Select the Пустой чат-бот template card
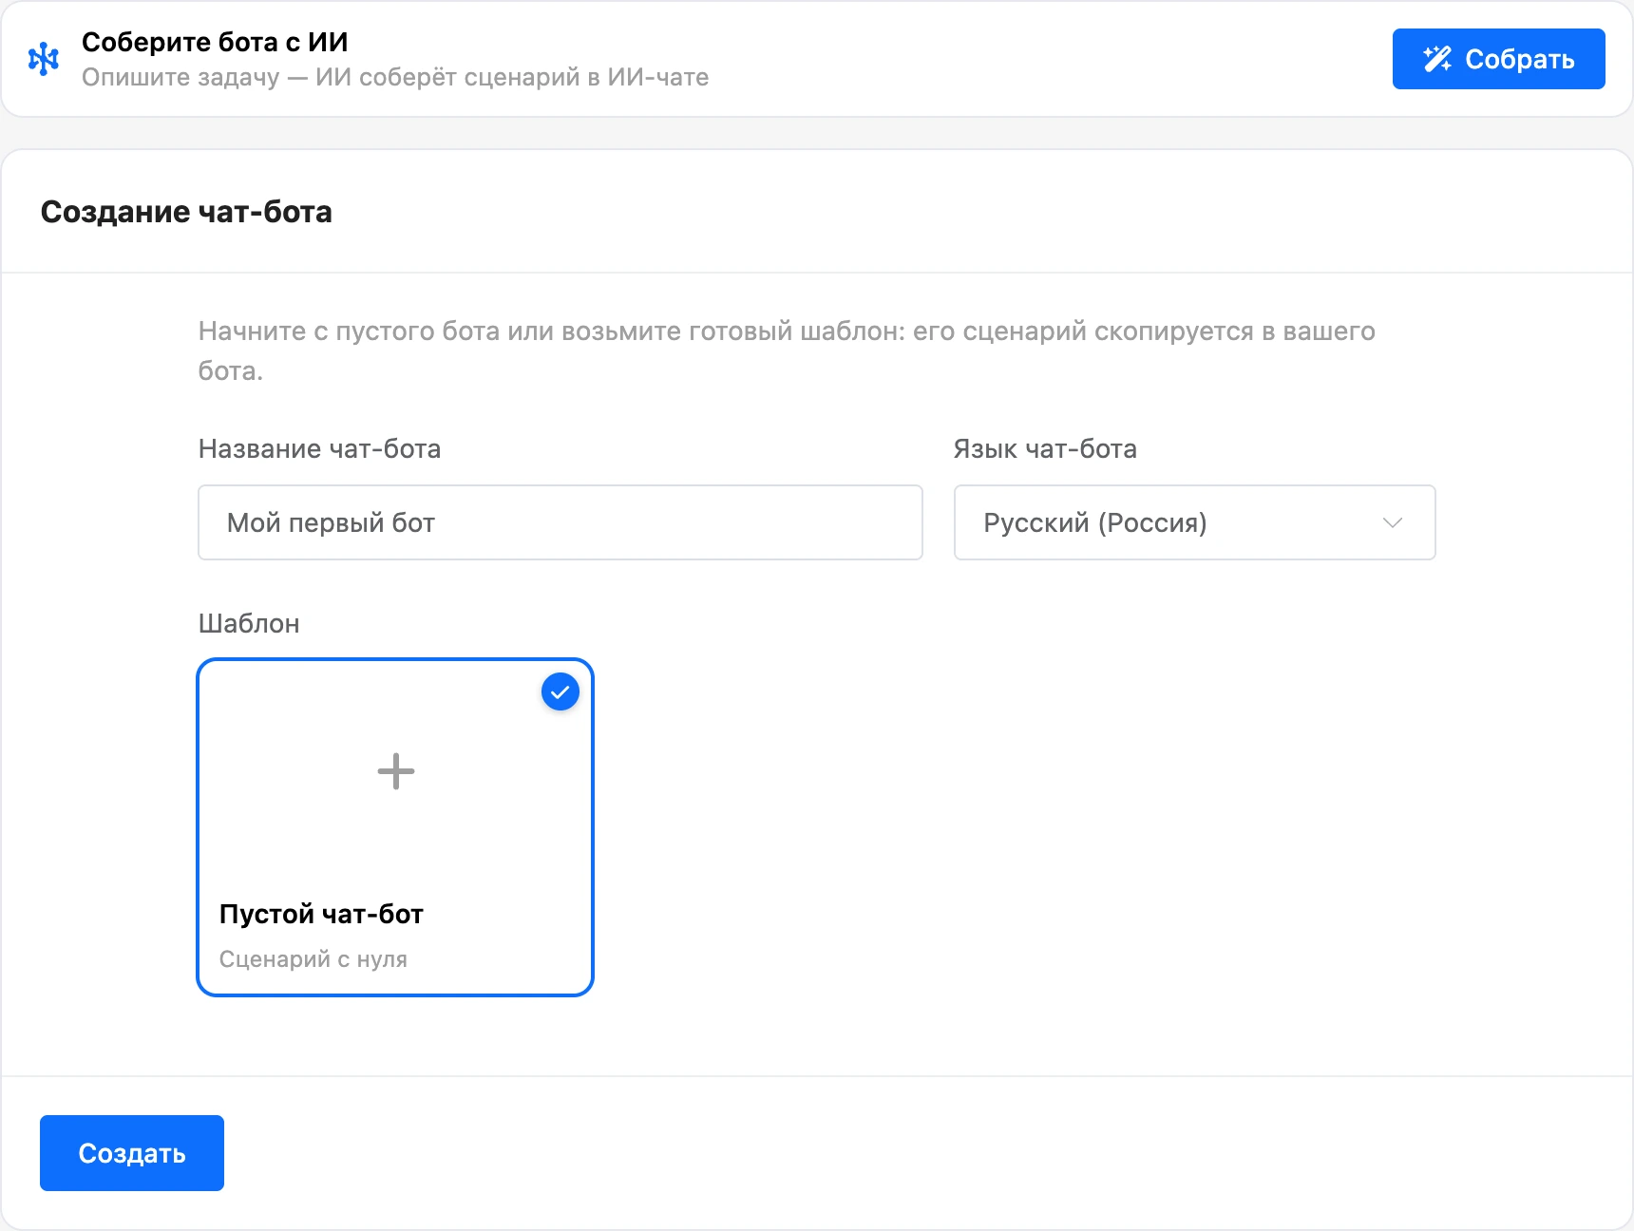The width and height of the screenshot is (1634, 1231). [x=395, y=827]
